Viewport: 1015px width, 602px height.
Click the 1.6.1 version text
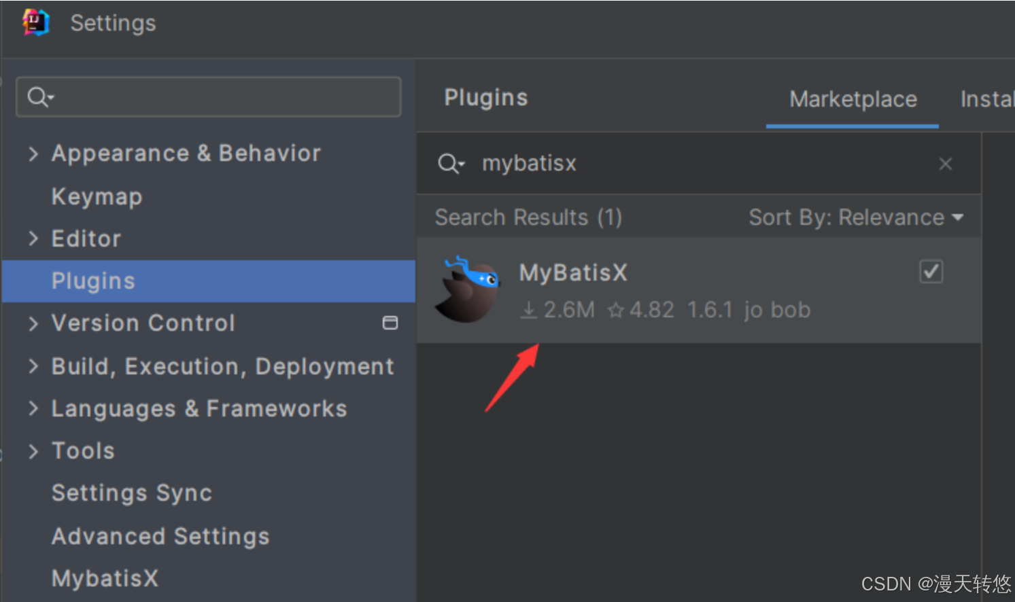710,310
